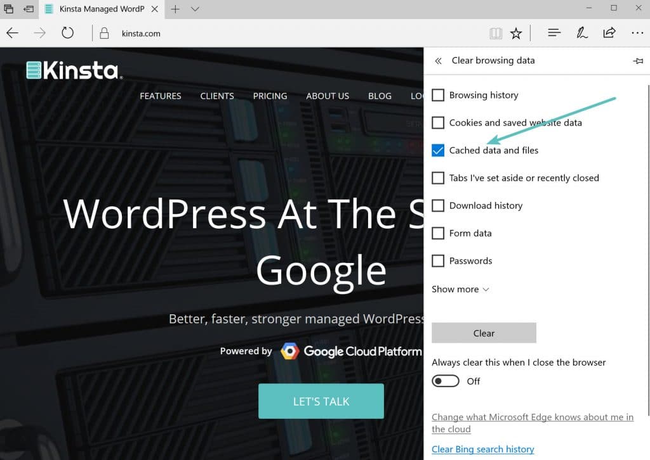Open Clear Bing search history link
Screen dimensions: 650x460
coord(482,449)
